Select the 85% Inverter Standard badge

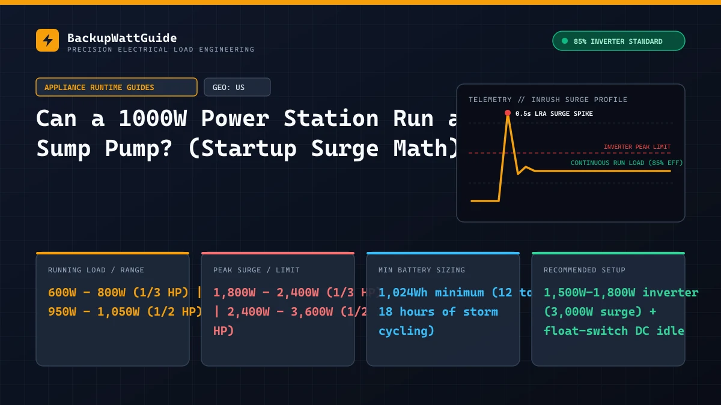[x=618, y=41]
